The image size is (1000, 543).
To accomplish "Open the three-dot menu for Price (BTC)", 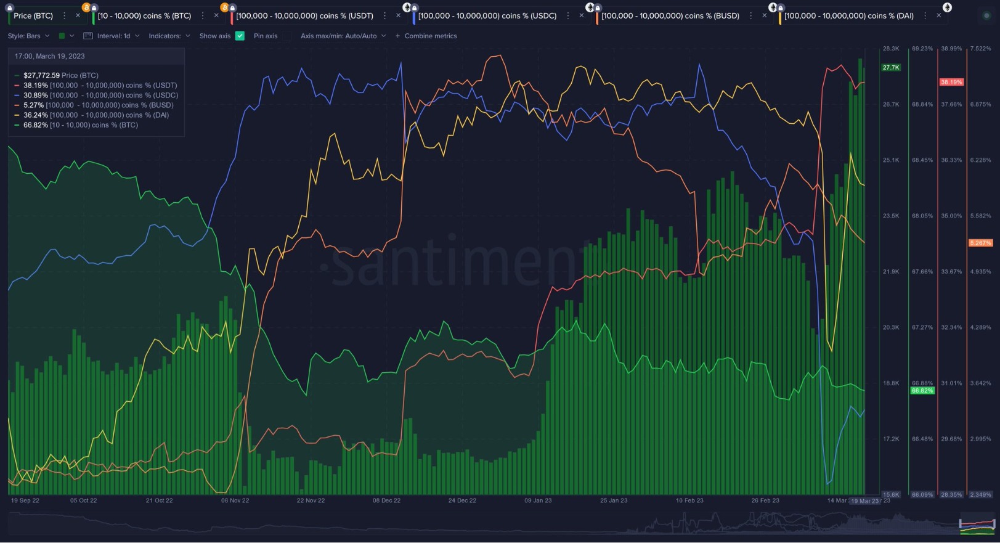I will pos(64,16).
